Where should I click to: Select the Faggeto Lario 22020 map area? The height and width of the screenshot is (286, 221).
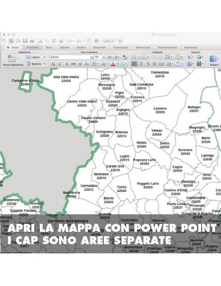pos(148,185)
